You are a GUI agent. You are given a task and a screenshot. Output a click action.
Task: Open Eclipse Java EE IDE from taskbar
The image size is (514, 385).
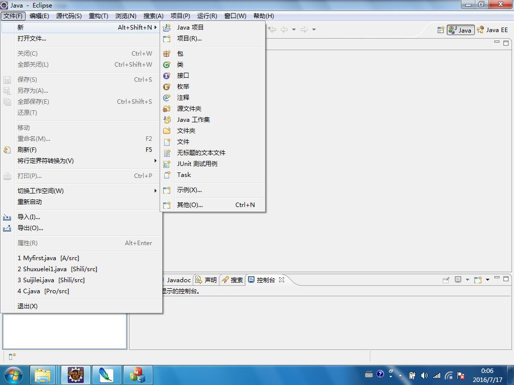[76, 375]
